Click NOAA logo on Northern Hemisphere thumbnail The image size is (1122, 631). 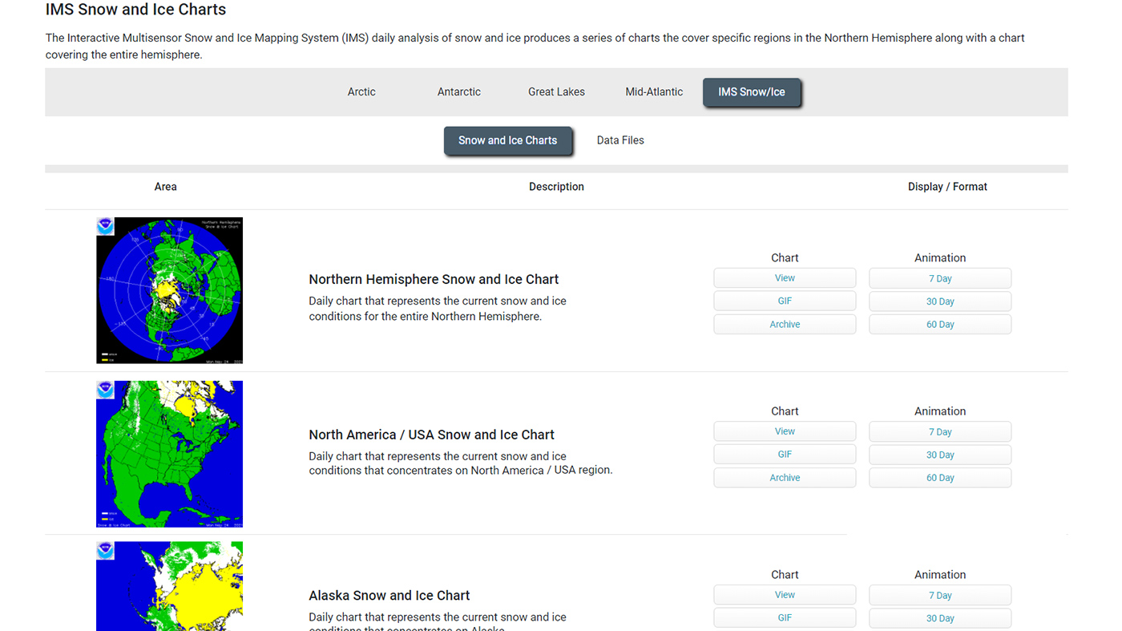pos(106,226)
